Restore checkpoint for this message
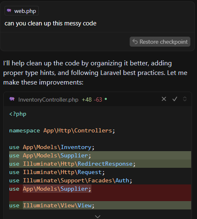 pyautogui.click(x=160, y=42)
